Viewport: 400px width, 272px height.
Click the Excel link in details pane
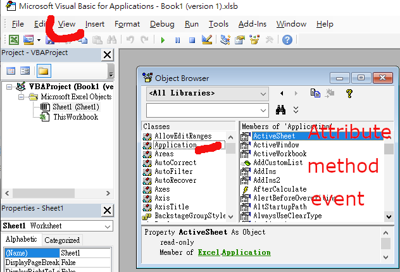209,252
